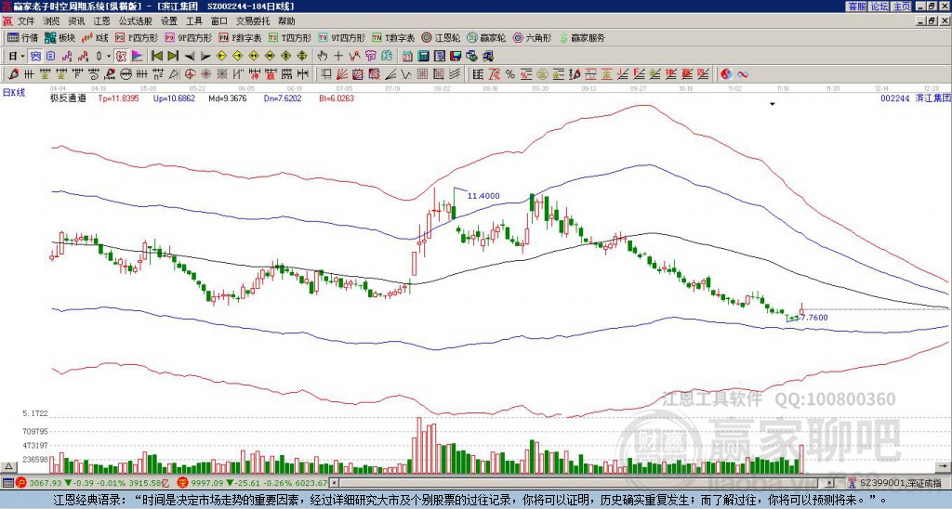Click the Tp=11.8395 indicator value
The height and width of the screenshot is (509, 952).
point(118,98)
